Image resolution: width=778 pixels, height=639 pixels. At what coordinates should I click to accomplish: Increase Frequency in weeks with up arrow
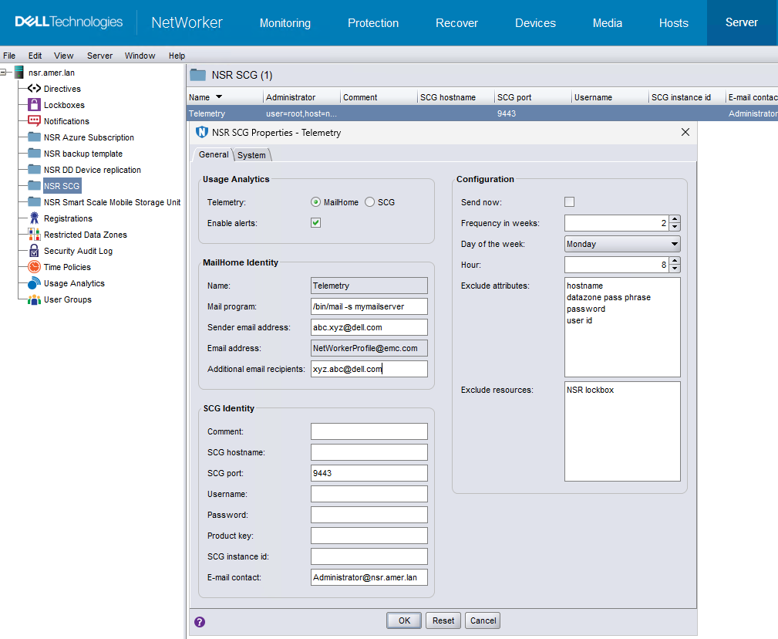point(675,219)
